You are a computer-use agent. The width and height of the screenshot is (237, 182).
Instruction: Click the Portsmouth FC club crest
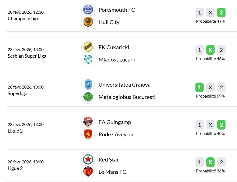click(88, 10)
